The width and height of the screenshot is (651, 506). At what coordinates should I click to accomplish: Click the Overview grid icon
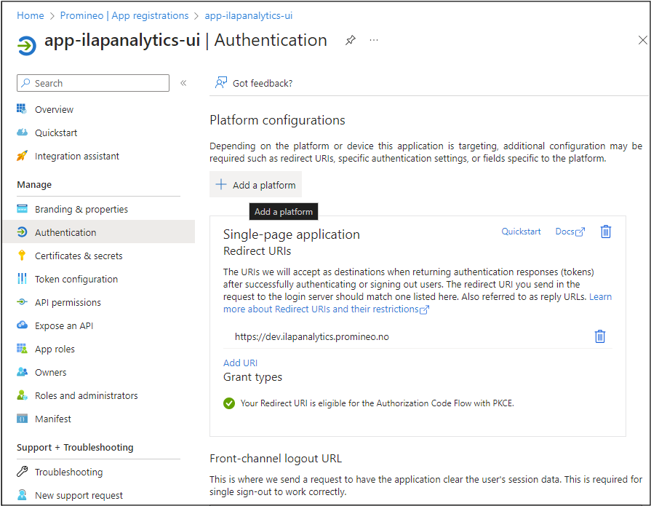tap(22, 108)
